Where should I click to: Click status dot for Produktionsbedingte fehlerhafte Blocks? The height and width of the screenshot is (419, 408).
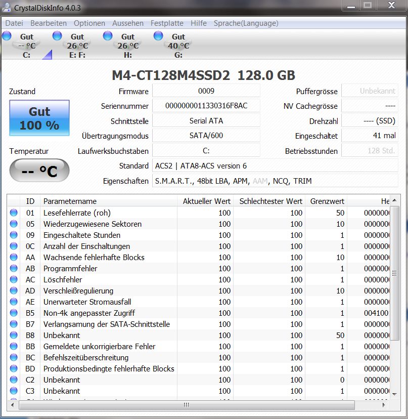point(14,368)
